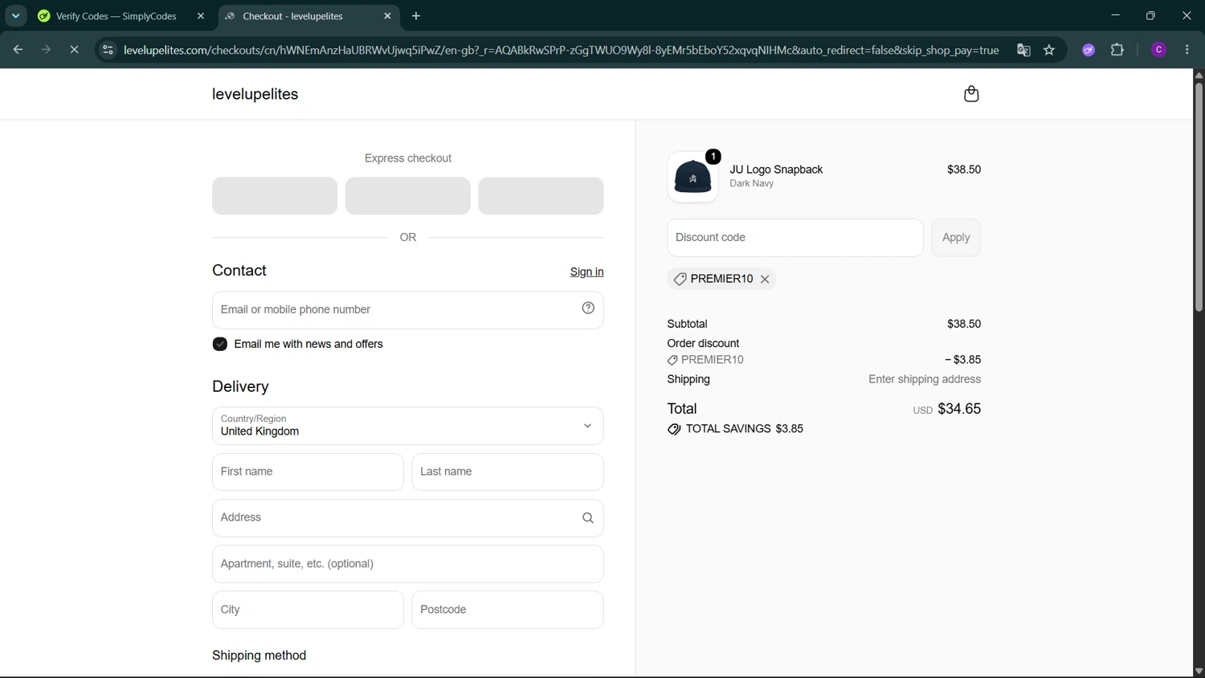
Task: Click the first express checkout button
Action: tap(275, 196)
